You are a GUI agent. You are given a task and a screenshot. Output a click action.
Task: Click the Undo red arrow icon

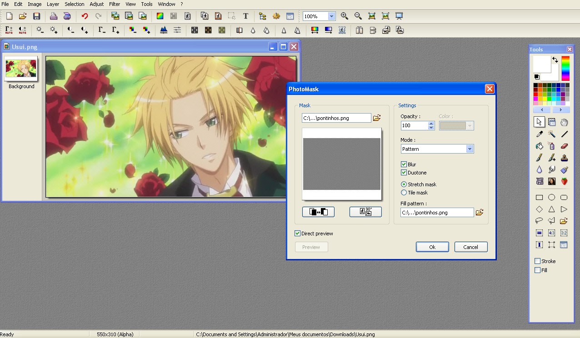click(x=85, y=16)
